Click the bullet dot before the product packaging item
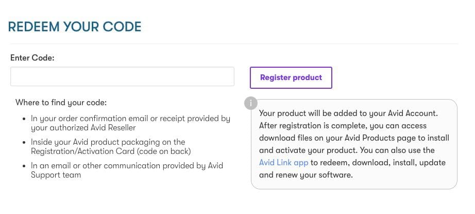 (x=24, y=143)
